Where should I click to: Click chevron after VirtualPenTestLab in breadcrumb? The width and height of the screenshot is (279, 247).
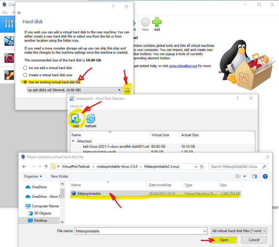pyautogui.click(x=93, y=167)
